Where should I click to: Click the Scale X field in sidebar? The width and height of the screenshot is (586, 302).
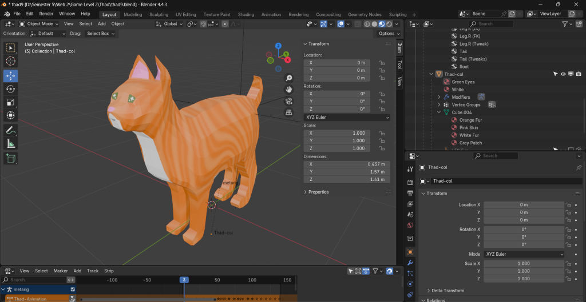coord(336,133)
